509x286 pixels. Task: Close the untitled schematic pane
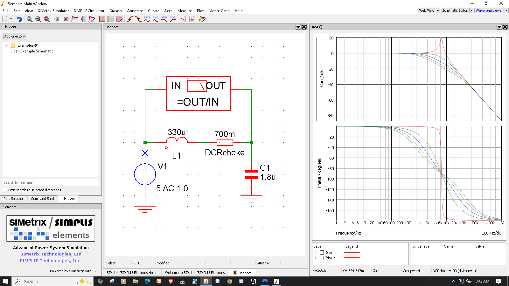[x=304, y=27]
